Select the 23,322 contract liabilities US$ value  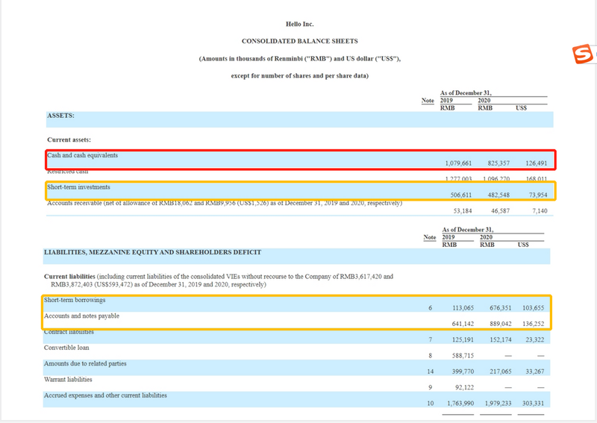click(535, 339)
